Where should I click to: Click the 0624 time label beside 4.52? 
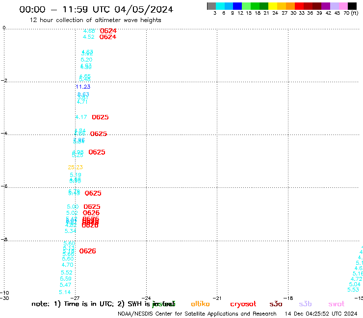(x=107, y=37)
